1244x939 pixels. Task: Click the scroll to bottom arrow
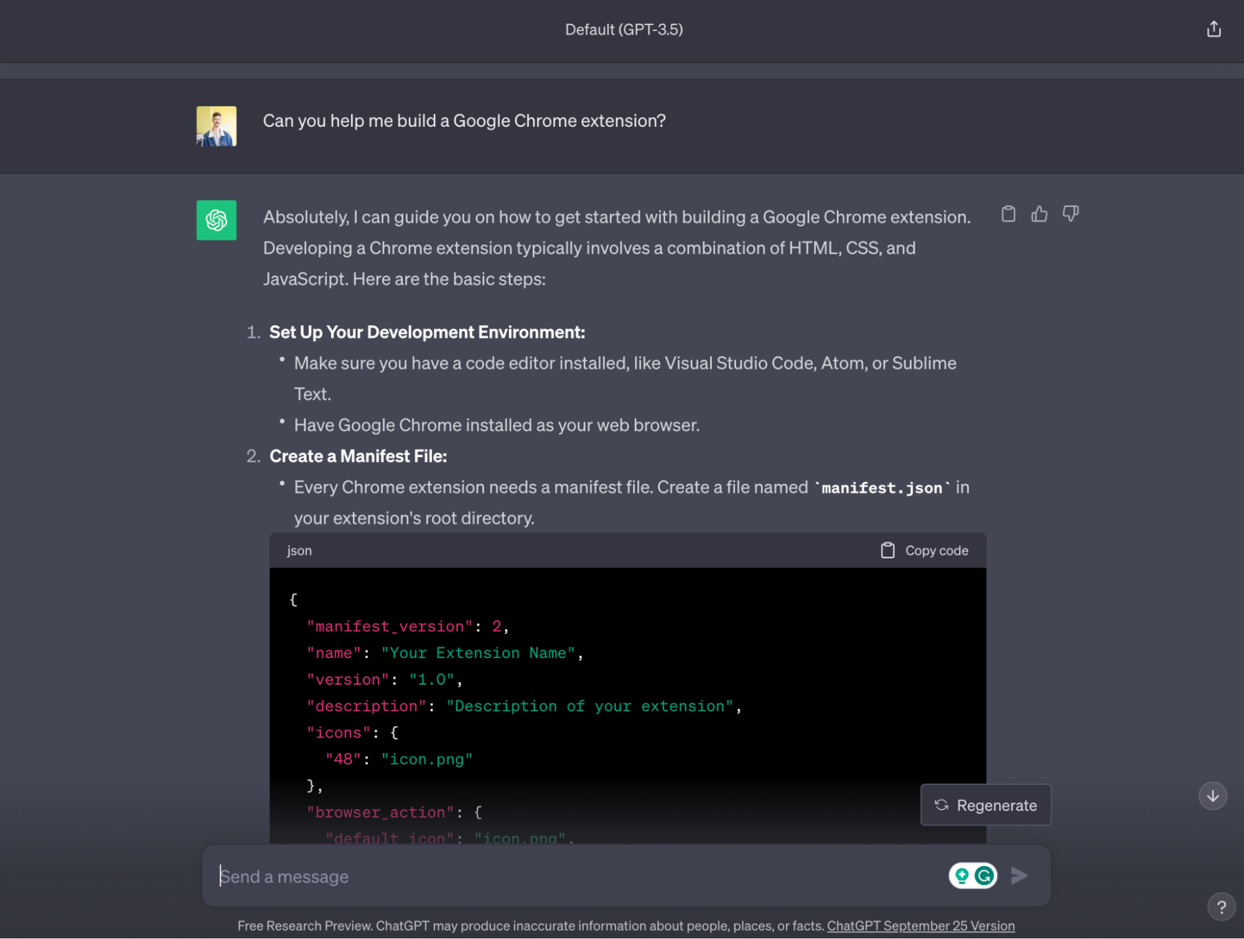click(1212, 796)
